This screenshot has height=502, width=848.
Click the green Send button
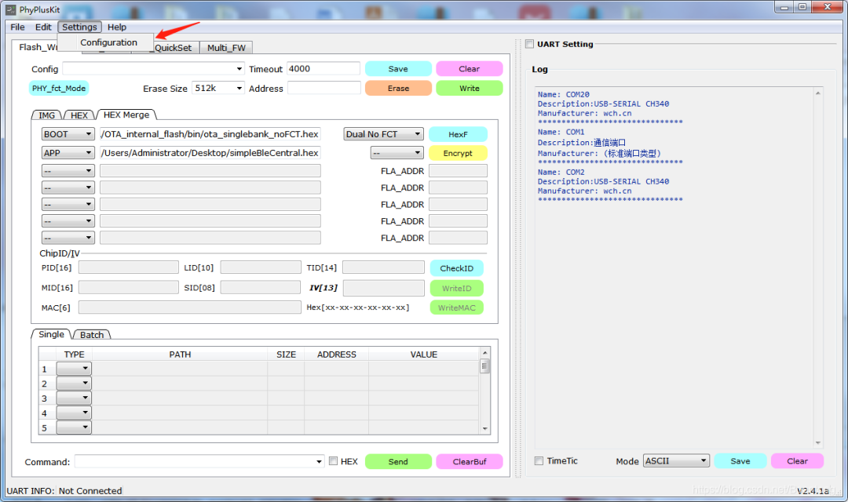398,461
